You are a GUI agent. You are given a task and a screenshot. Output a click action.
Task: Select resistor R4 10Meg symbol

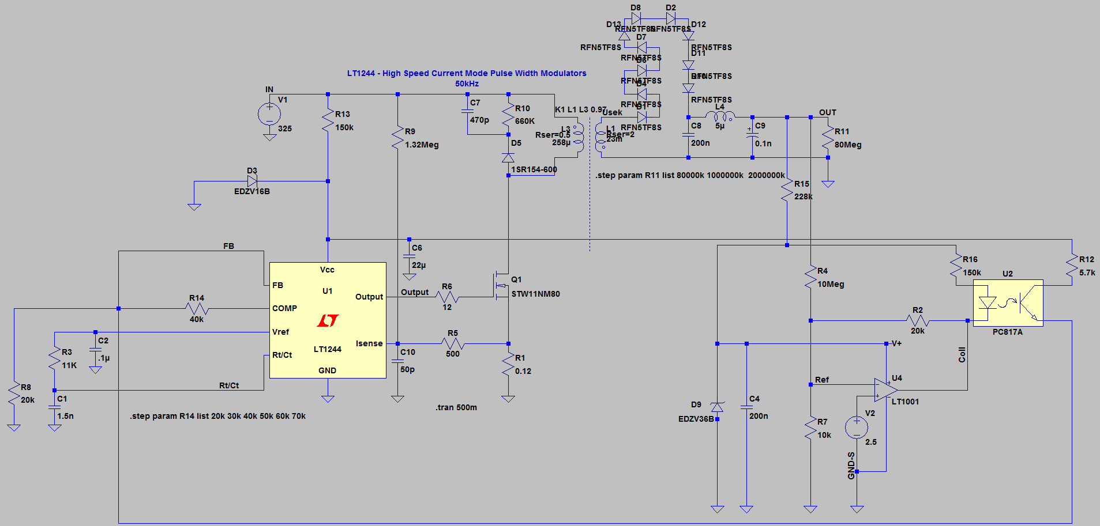(810, 277)
